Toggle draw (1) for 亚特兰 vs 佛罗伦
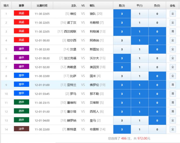The width and height of the screenshot is (180, 143). 140,85
